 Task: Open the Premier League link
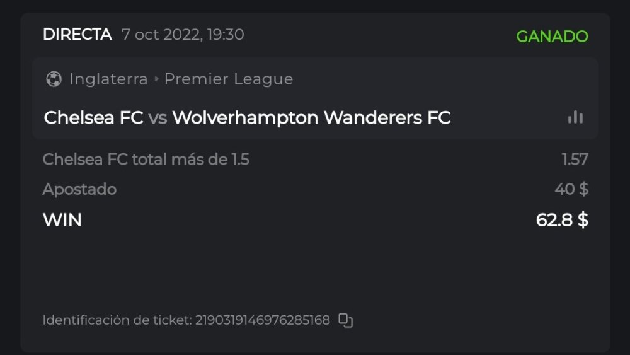click(x=228, y=79)
